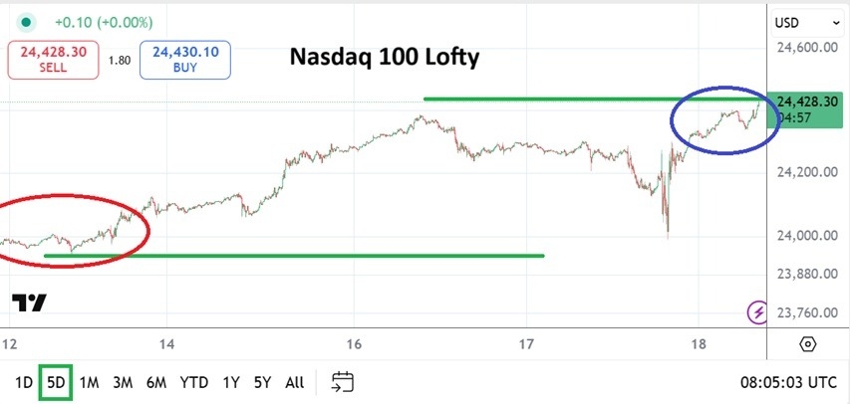Viewport: 850px width, 404px height.
Task: Select the 5D time range
Action: click(55, 382)
